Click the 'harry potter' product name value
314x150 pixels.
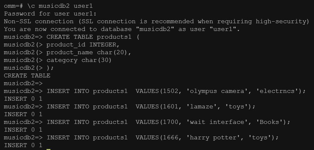tap(213, 137)
